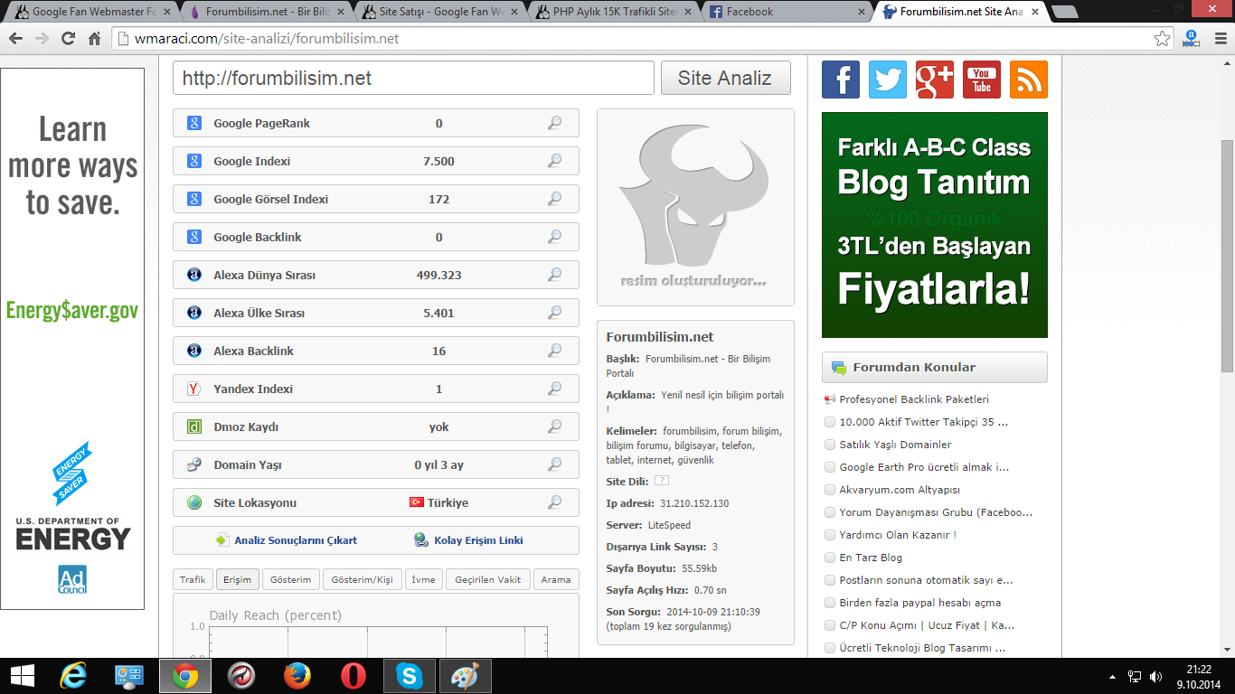Click the site URL input field
Screen dimensions: 1235x694
point(413,78)
